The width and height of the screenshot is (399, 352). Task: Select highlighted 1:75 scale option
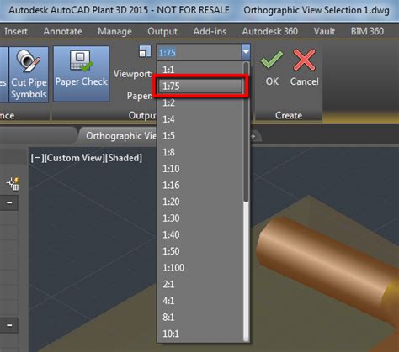pyautogui.click(x=200, y=86)
